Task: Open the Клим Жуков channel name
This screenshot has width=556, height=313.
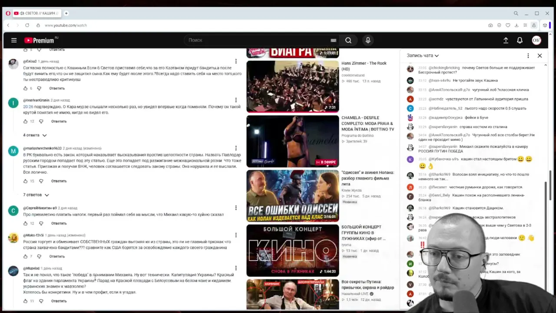Action: click(x=352, y=190)
